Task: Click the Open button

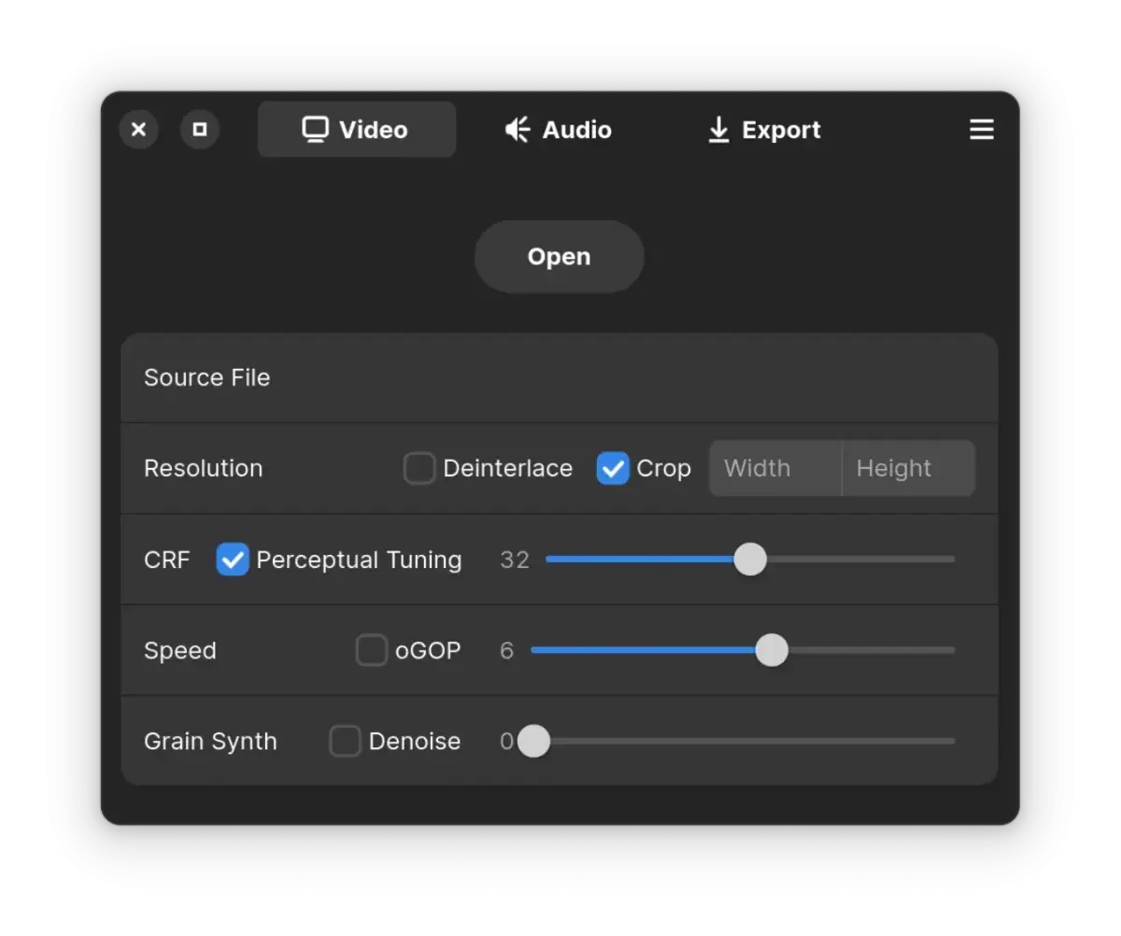Action: pos(559,257)
